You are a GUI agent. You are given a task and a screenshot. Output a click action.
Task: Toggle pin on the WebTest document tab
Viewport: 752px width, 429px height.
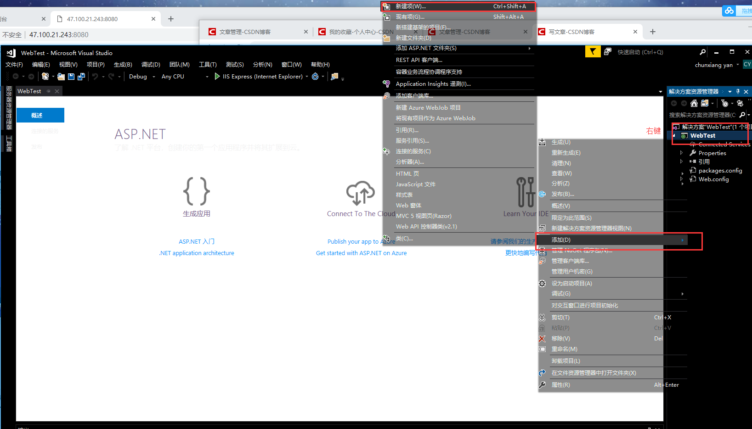pyautogui.click(x=48, y=91)
